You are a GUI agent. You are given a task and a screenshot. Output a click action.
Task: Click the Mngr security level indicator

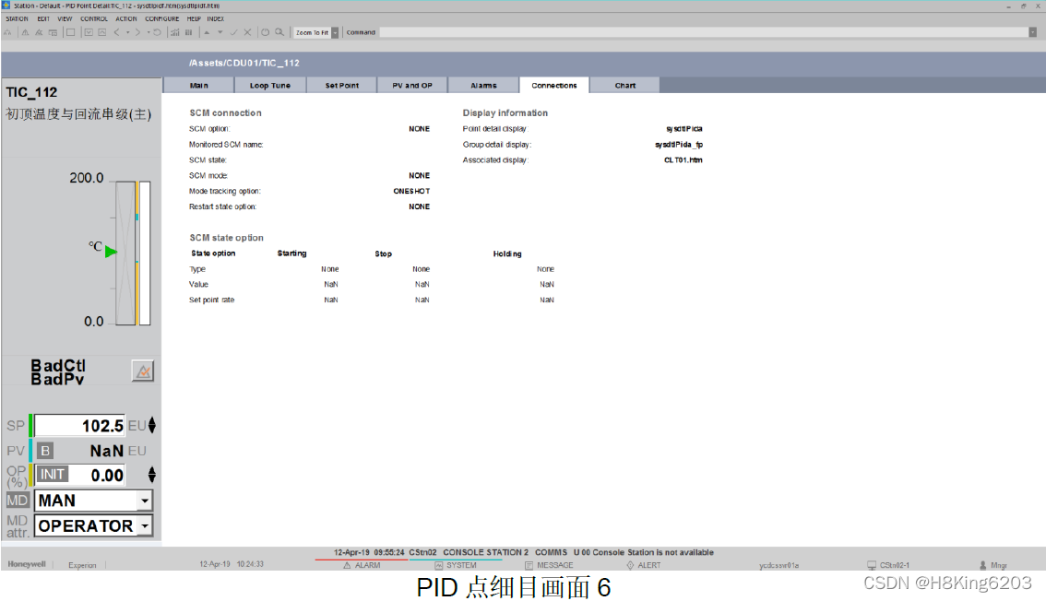[993, 565]
